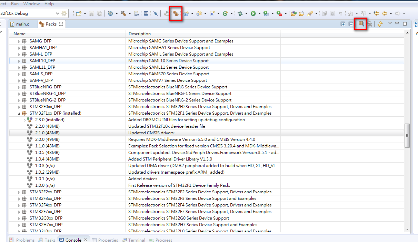Click the open folder toolbar icon
Screen dimensions: 418x242
pos(302,13)
